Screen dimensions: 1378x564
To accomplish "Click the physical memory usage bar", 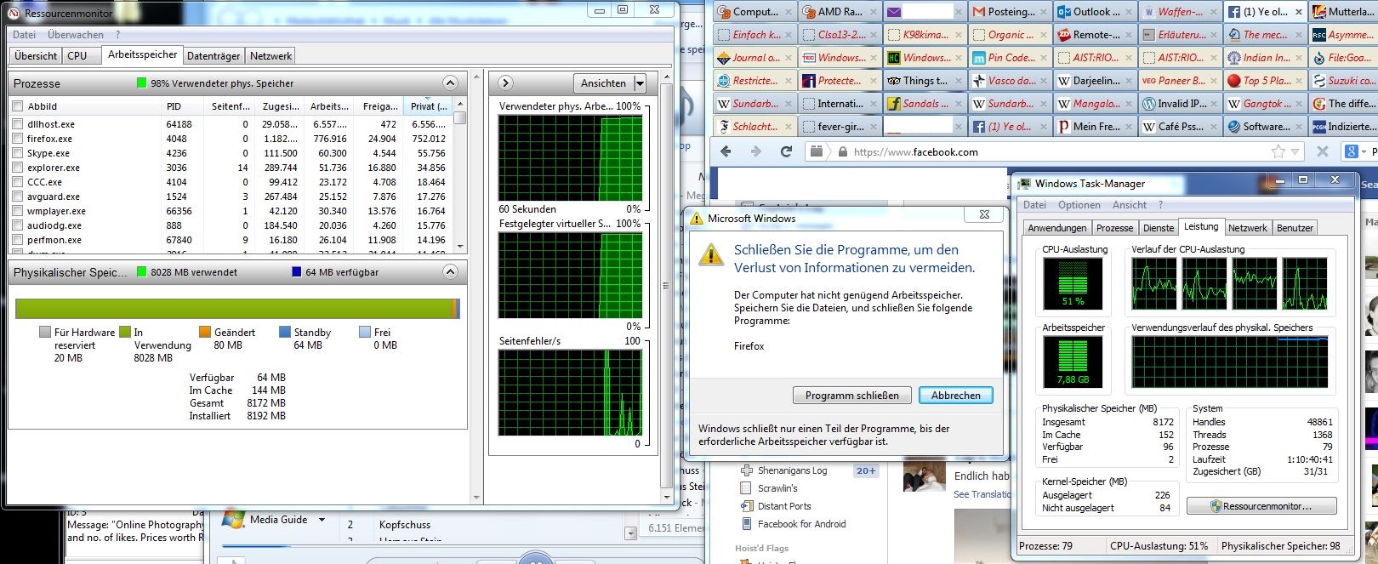I will (x=237, y=309).
